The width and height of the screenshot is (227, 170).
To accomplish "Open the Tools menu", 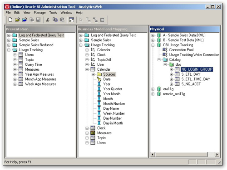I will pos(53,13).
